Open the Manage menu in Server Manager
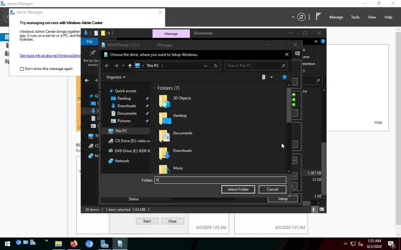The height and width of the screenshot is (250, 401). click(x=336, y=17)
